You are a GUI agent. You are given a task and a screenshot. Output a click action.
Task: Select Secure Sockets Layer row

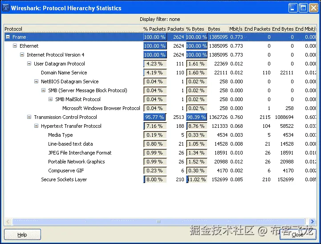click(160, 179)
